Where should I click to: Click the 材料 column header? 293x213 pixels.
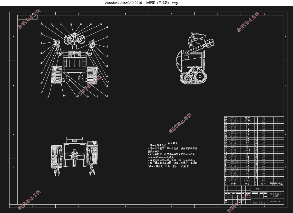click(x=263, y=184)
